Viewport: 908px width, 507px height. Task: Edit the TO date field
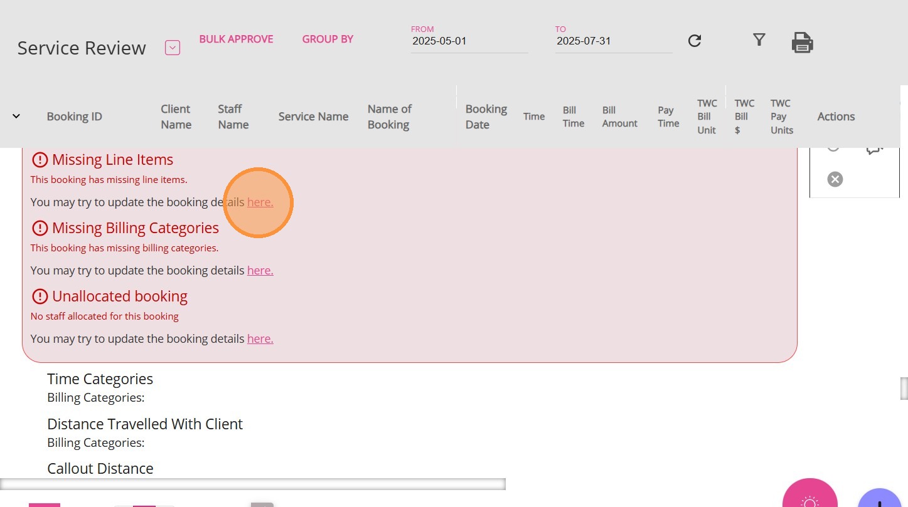tap(613, 41)
